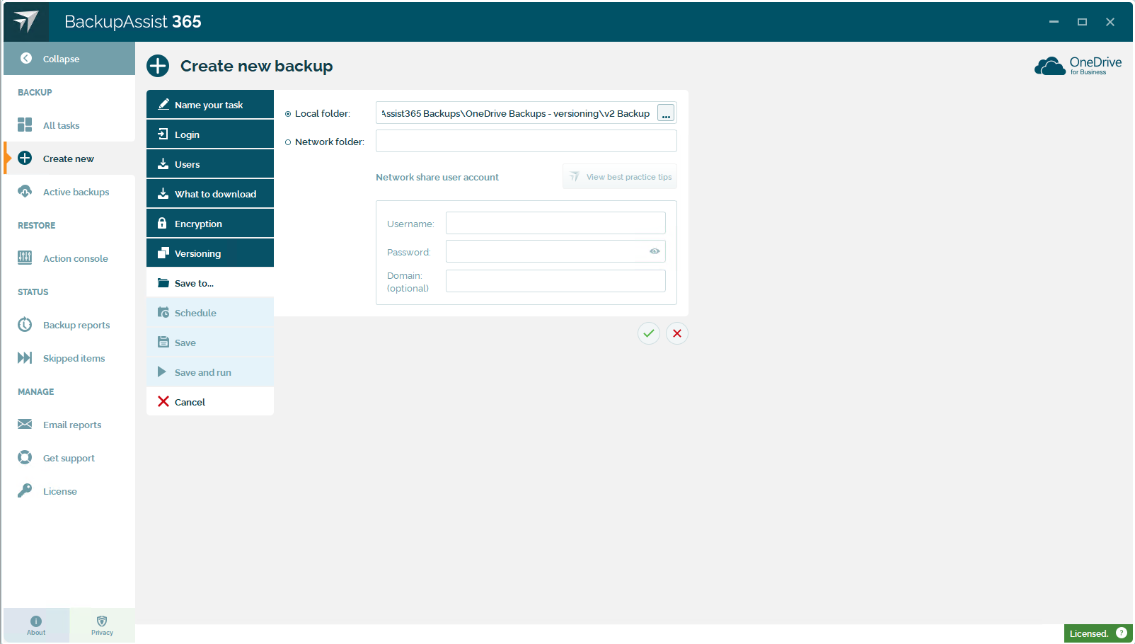1135x644 pixels.
Task: Go to the Versioning step
Action: pyautogui.click(x=210, y=253)
